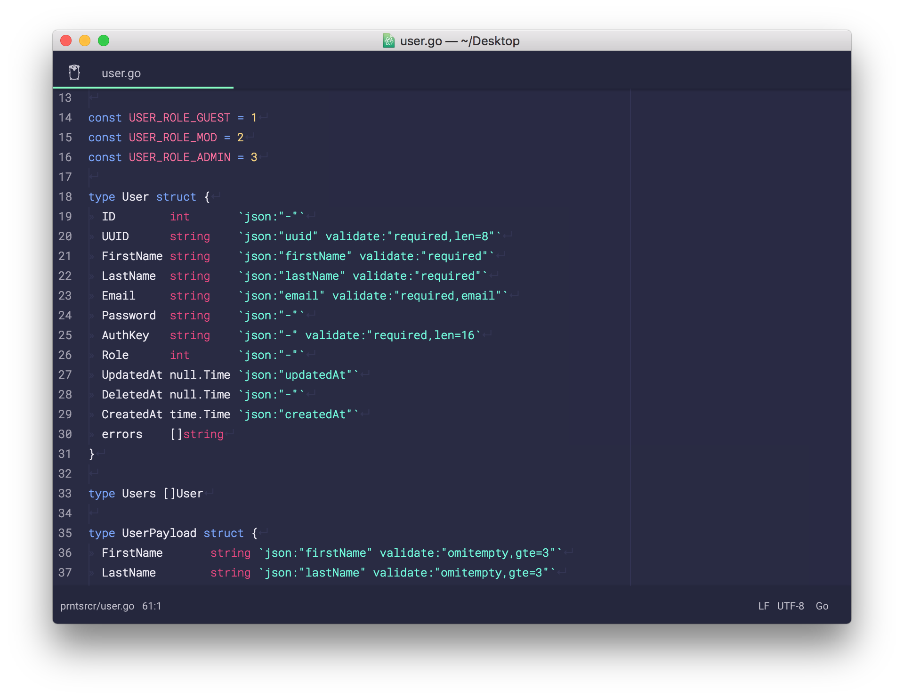This screenshot has height=699, width=904.
Task: Click line number 18 in the gutter
Action: (65, 197)
